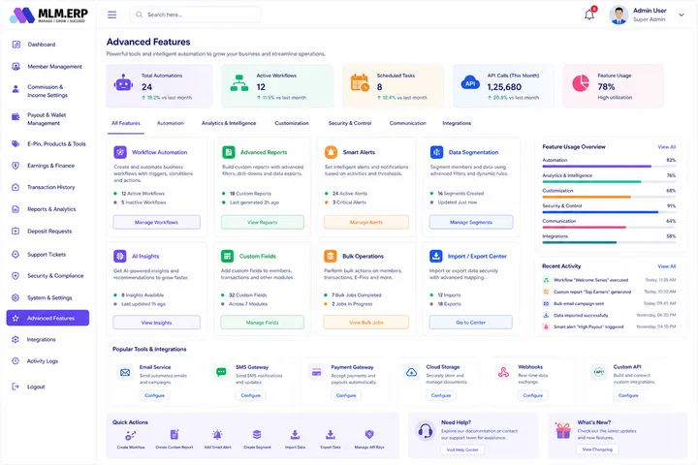Expand the Admin User dropdown chevron
This screenshot has height=465, width=698.
tap(682, 15)
